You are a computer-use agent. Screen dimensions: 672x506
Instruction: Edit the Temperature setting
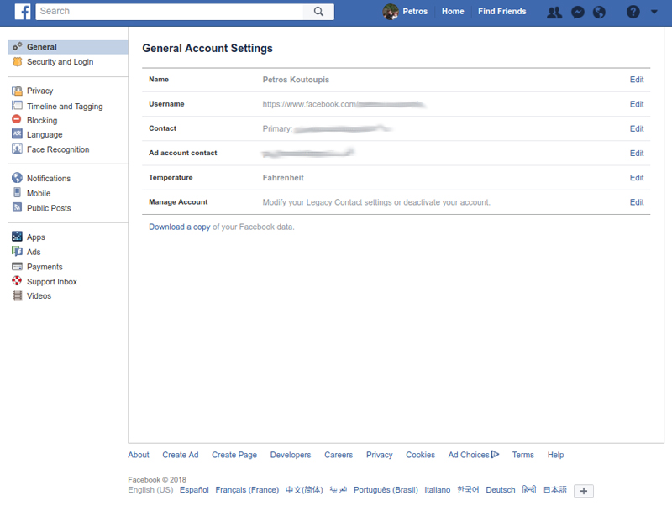pyautogui.click(x=637, y=178)
